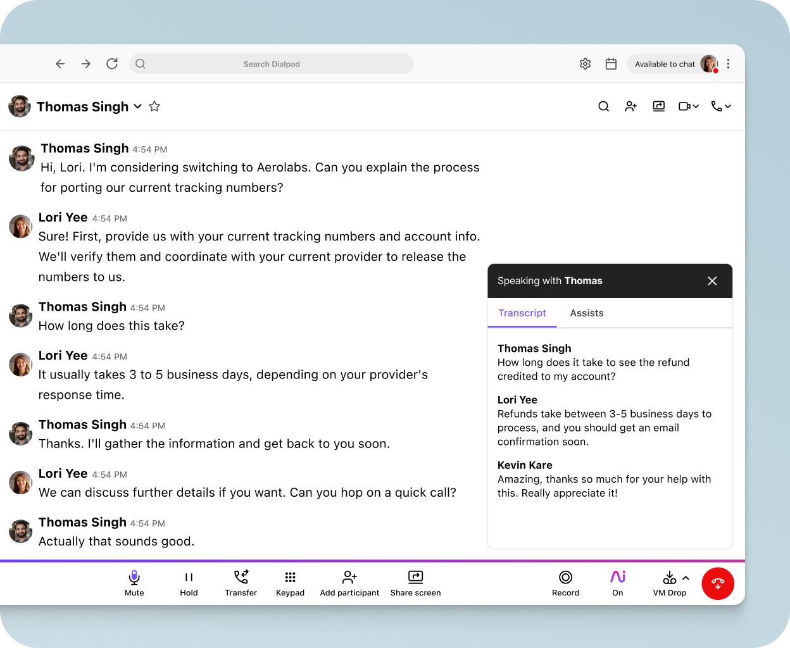Open the VM Drop options chevron
The width and height of the screenshot is (790, 648).
(x=684, y=577)
